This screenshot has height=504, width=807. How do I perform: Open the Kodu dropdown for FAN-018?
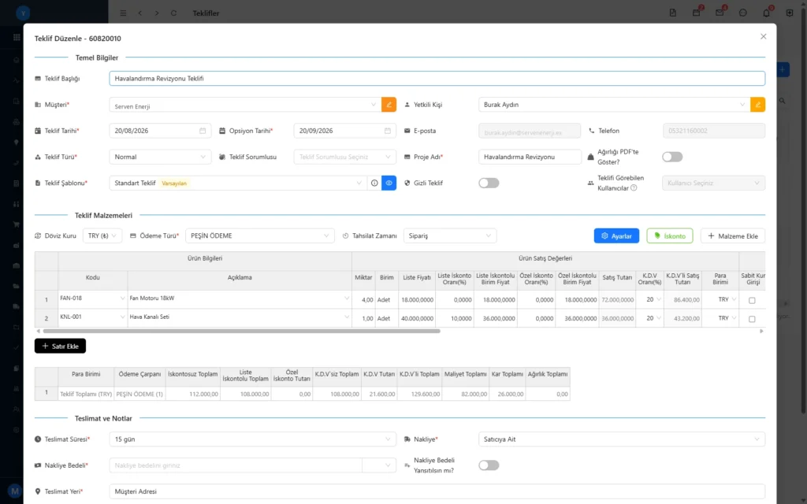(93, 298)
